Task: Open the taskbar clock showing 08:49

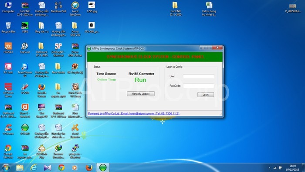Action: (x=292, y=168)
